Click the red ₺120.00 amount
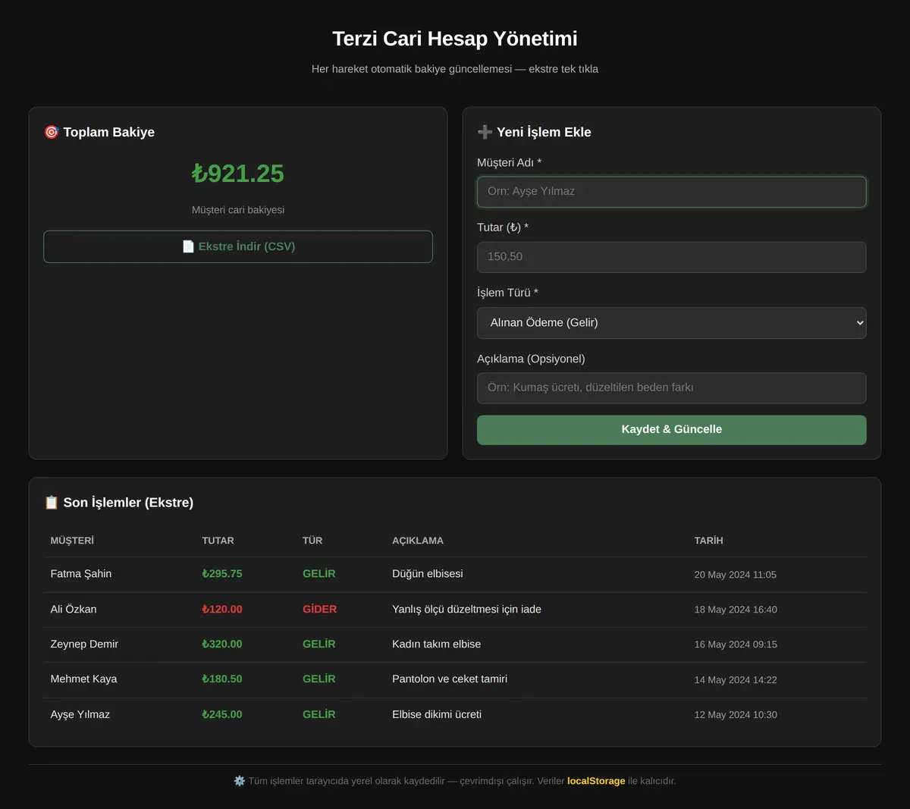 (x=222, y=610)
